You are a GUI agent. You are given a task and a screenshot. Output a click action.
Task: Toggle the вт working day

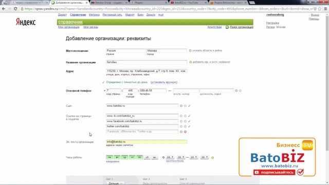point(117,157)
